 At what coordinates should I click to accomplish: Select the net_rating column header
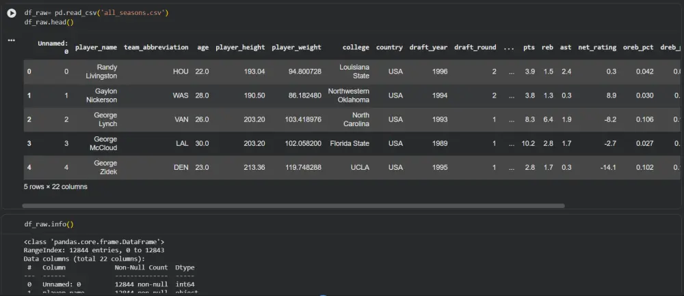tap(597, 47)
